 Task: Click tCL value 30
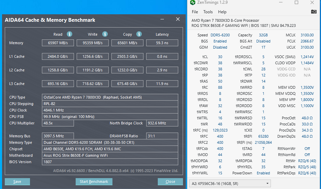click(220, 57)
